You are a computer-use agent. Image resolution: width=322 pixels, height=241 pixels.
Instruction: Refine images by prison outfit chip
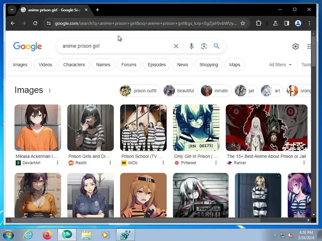coord(140,91)
